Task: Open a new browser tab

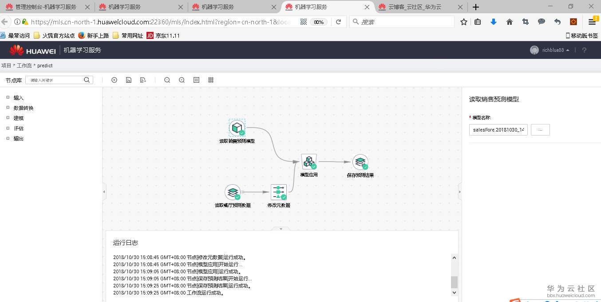Action: pyautogui.click(x=476, y=7)
